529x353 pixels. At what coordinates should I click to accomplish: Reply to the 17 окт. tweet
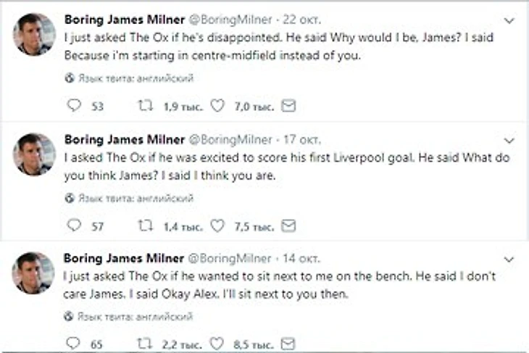[73, 226]
